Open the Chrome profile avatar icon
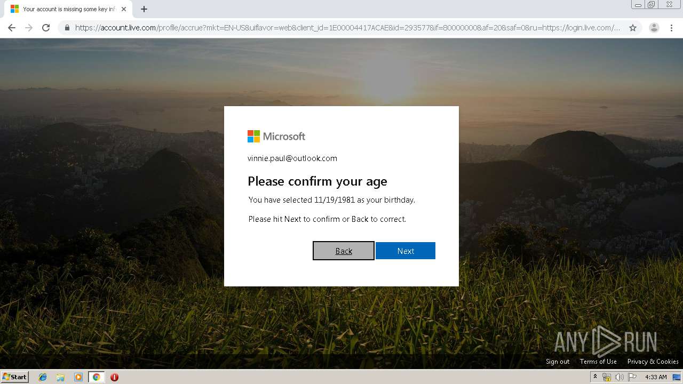683x384 pixels. pyautogui.click(x=654, y=28)
